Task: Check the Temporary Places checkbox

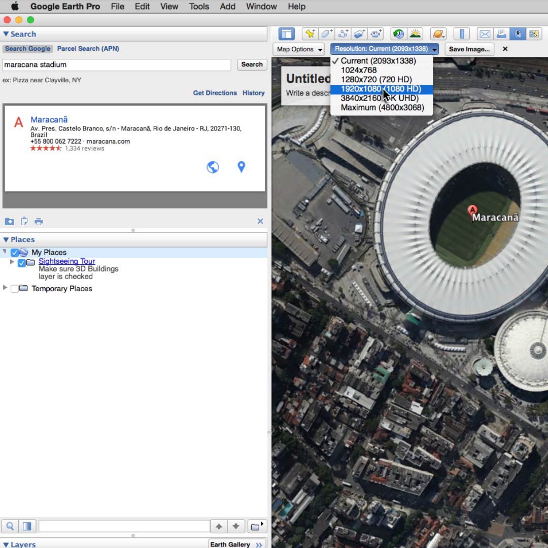Action: [x=14, y=289]
